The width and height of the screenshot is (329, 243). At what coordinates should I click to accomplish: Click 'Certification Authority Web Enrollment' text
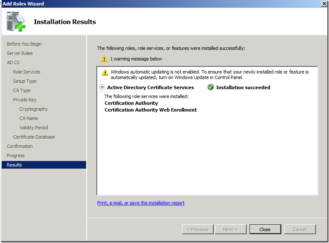(151, 110)
